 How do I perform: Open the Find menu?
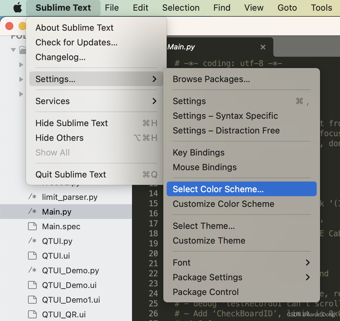point(222,8)
